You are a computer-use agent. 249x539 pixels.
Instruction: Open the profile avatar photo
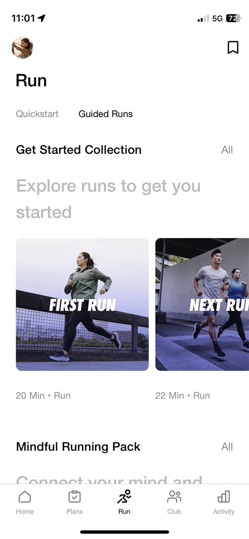point(23,47)
